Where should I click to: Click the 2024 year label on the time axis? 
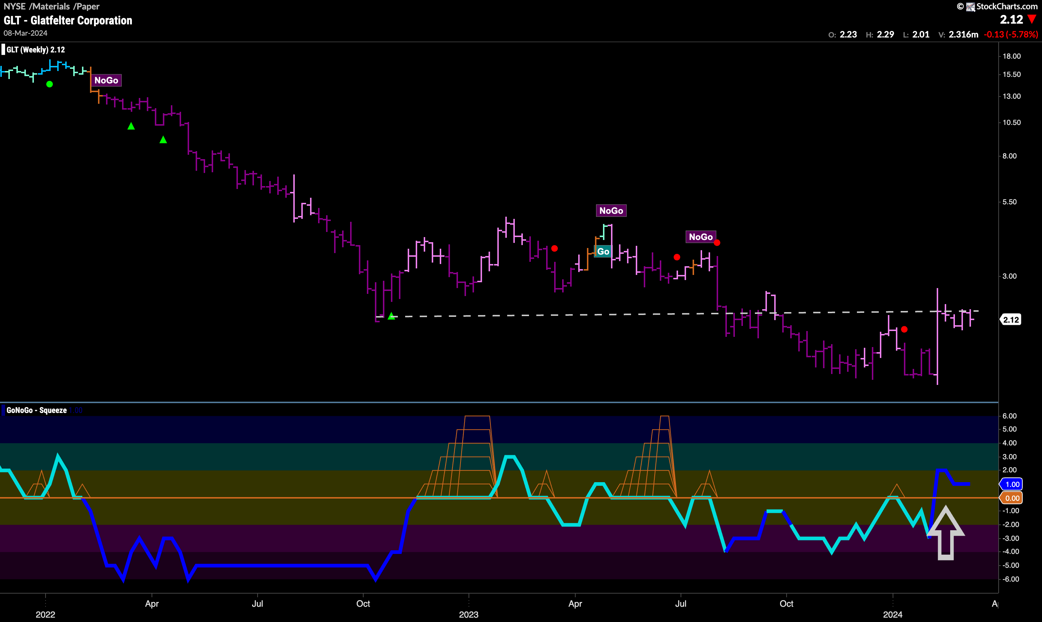(892, 614)
